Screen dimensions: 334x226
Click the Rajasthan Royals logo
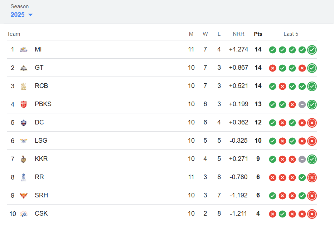pyautogui.click(x=24, y=177)
